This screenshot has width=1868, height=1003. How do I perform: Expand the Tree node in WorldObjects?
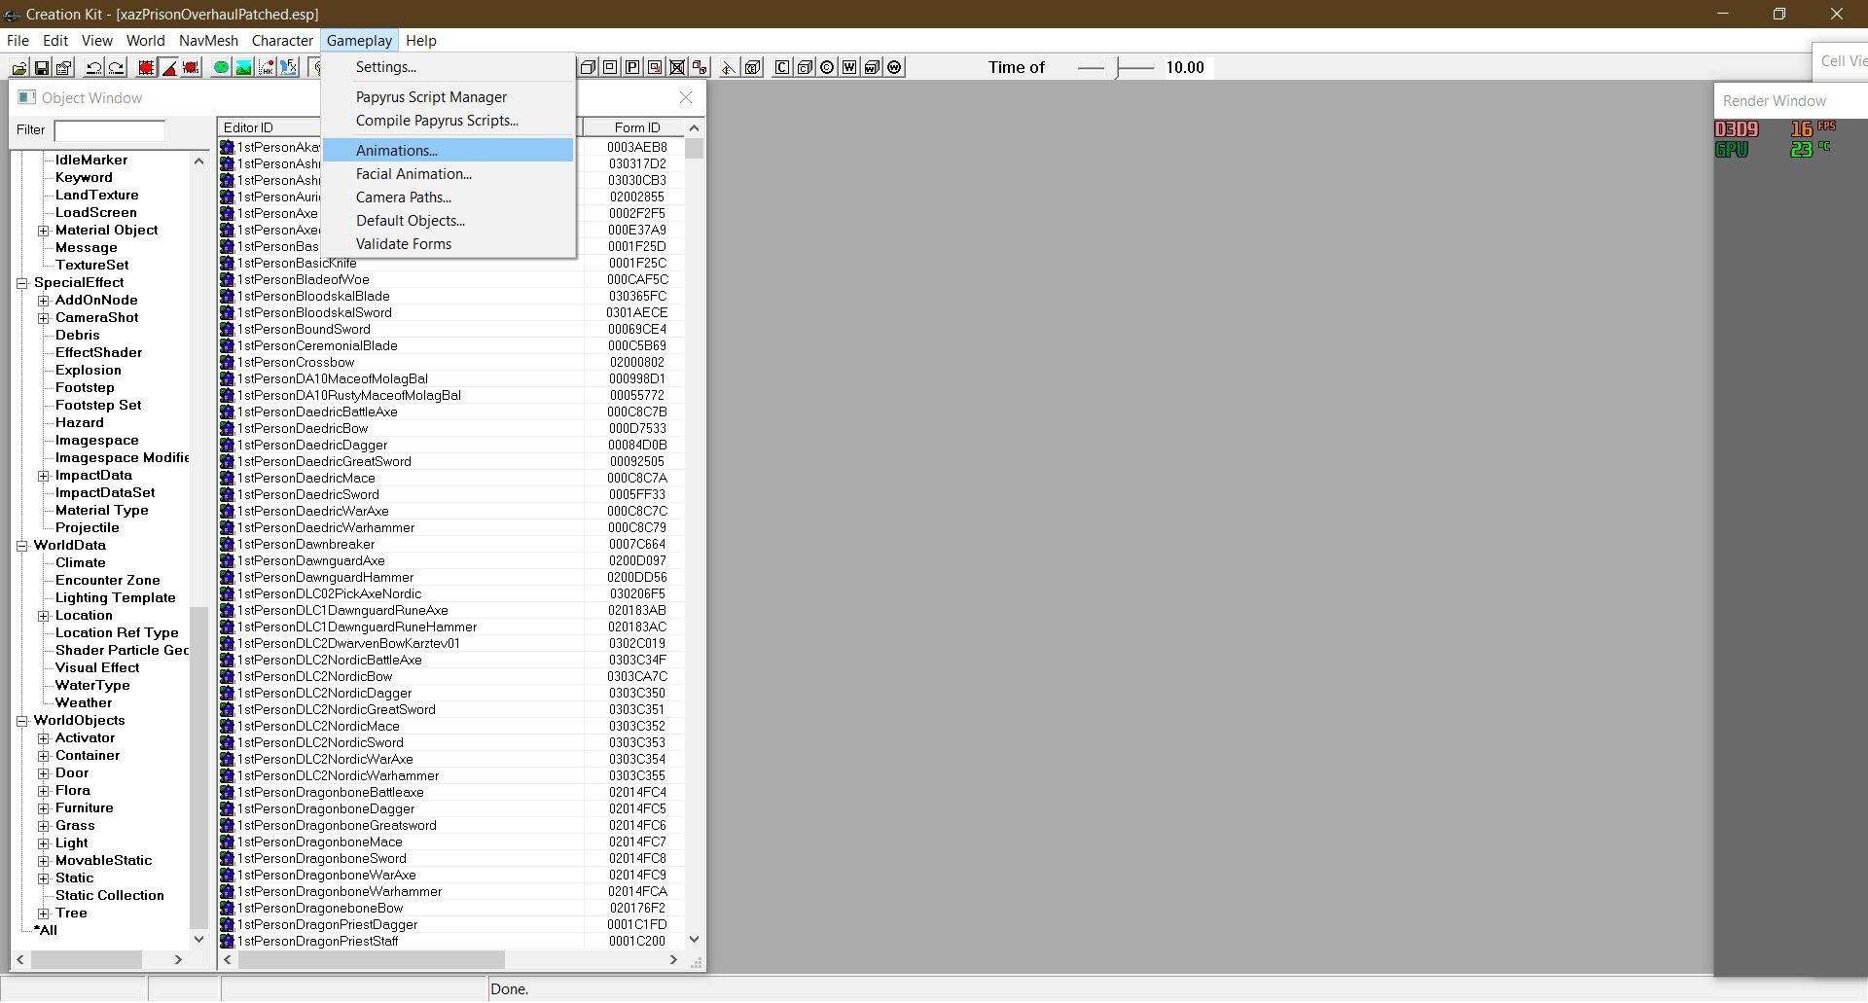click(43, 913)
